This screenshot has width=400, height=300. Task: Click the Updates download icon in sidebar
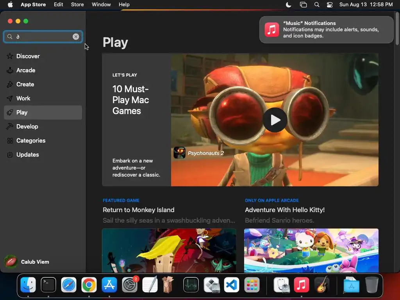tap(10, 155)
